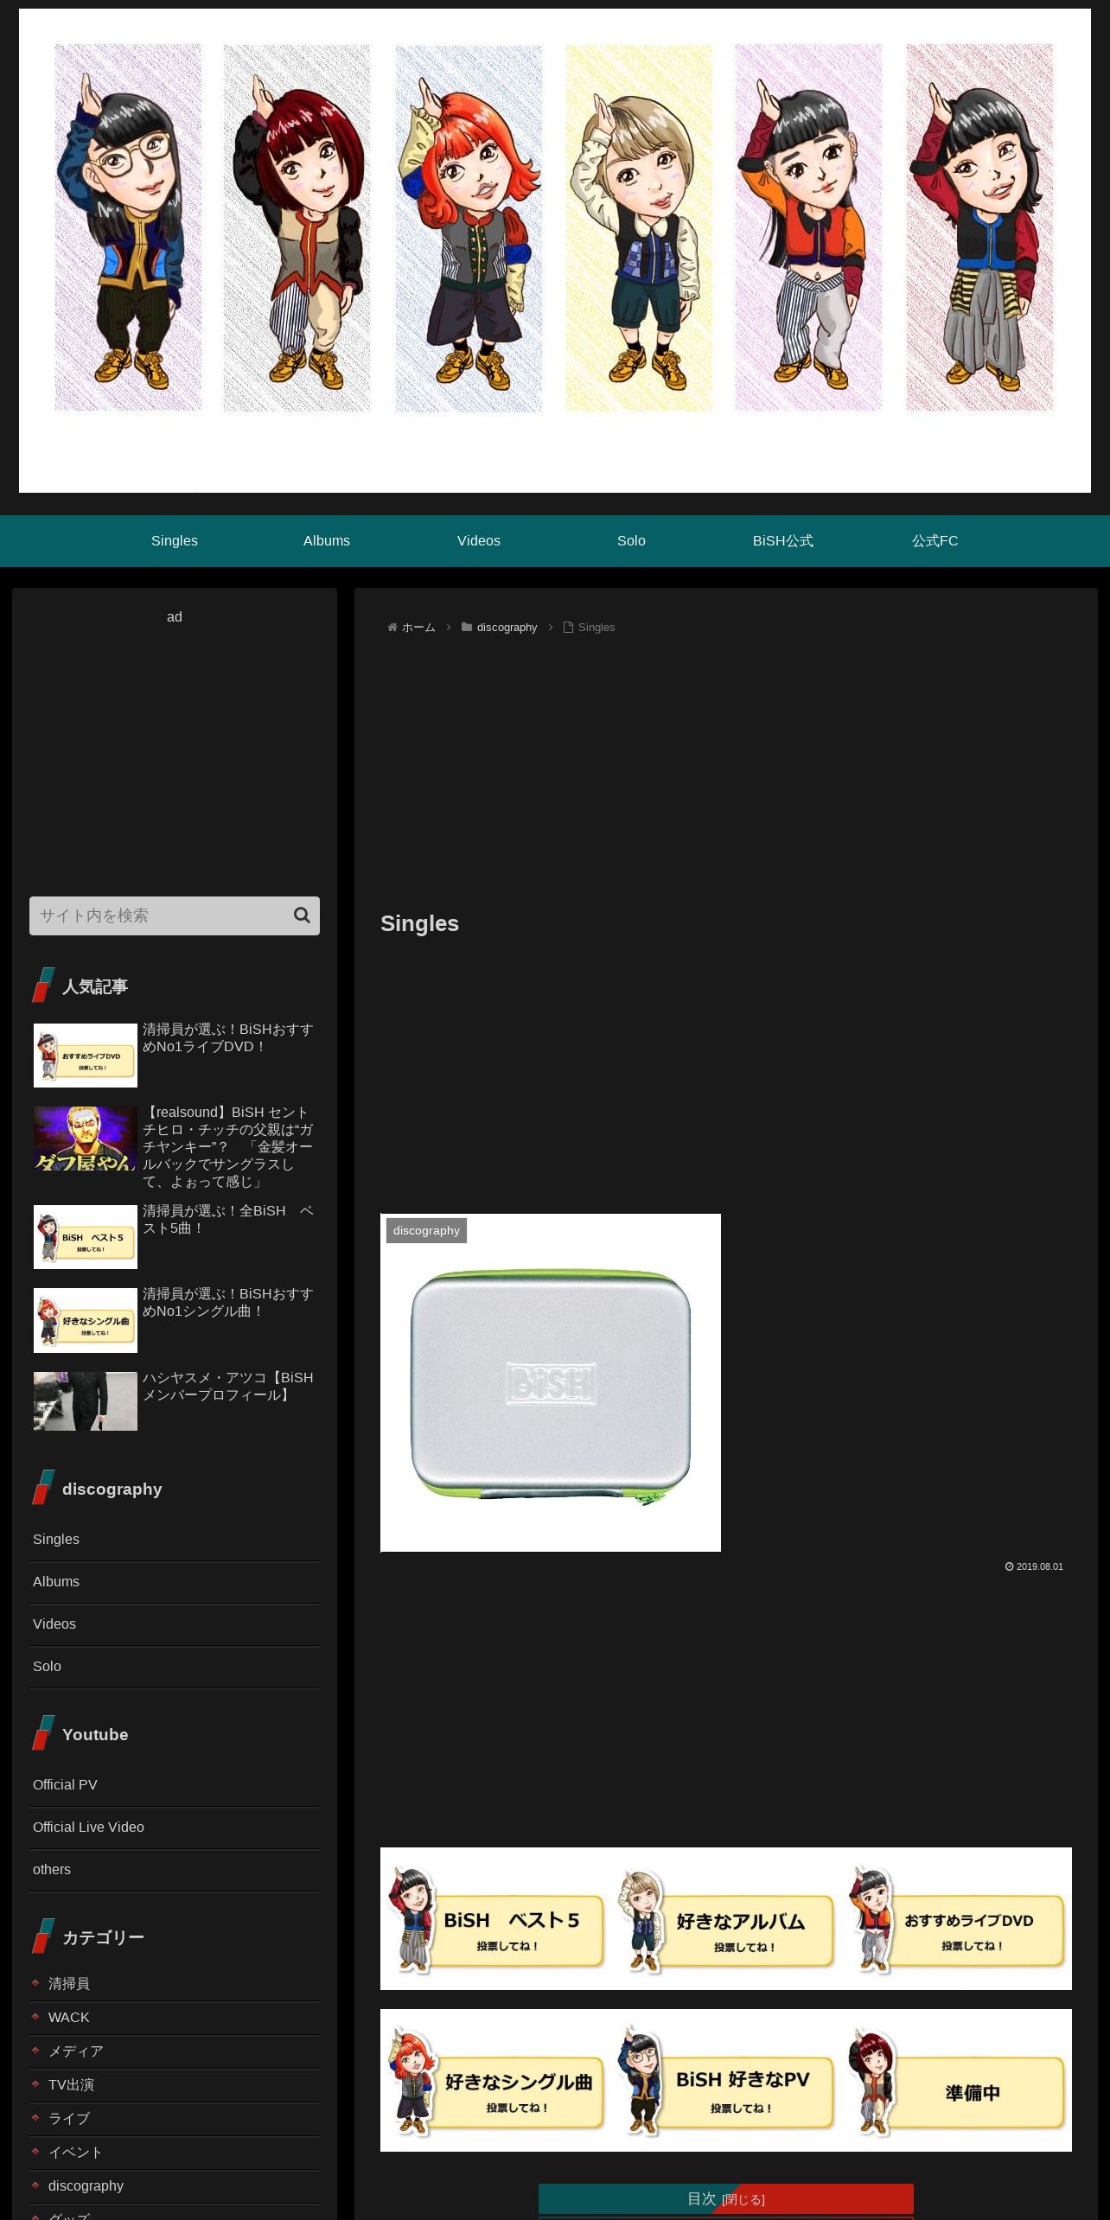The height and width of the screenshot is (2220, 1110).
Task: Open Official Live Video under Youtube
Action: 175,1828
